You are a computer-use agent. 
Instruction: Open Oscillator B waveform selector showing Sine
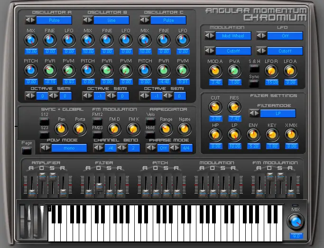tap(111, 20)
